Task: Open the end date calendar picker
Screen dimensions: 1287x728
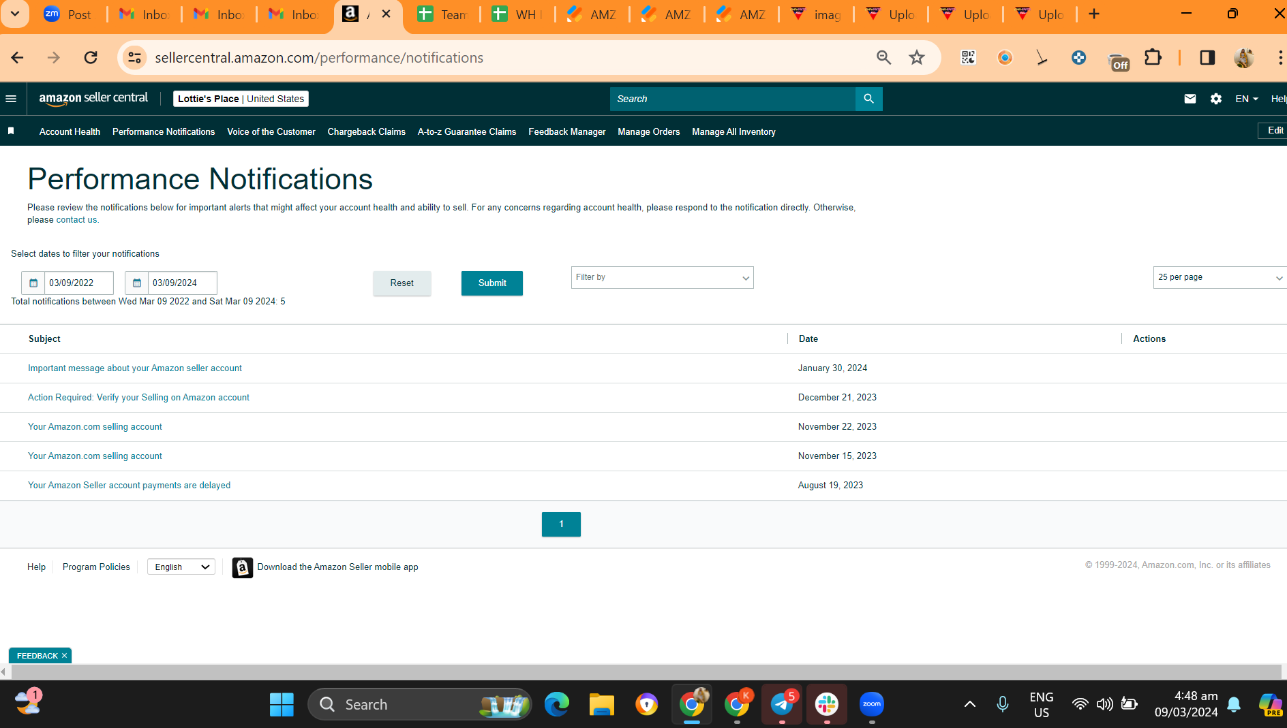Action: 137,283
